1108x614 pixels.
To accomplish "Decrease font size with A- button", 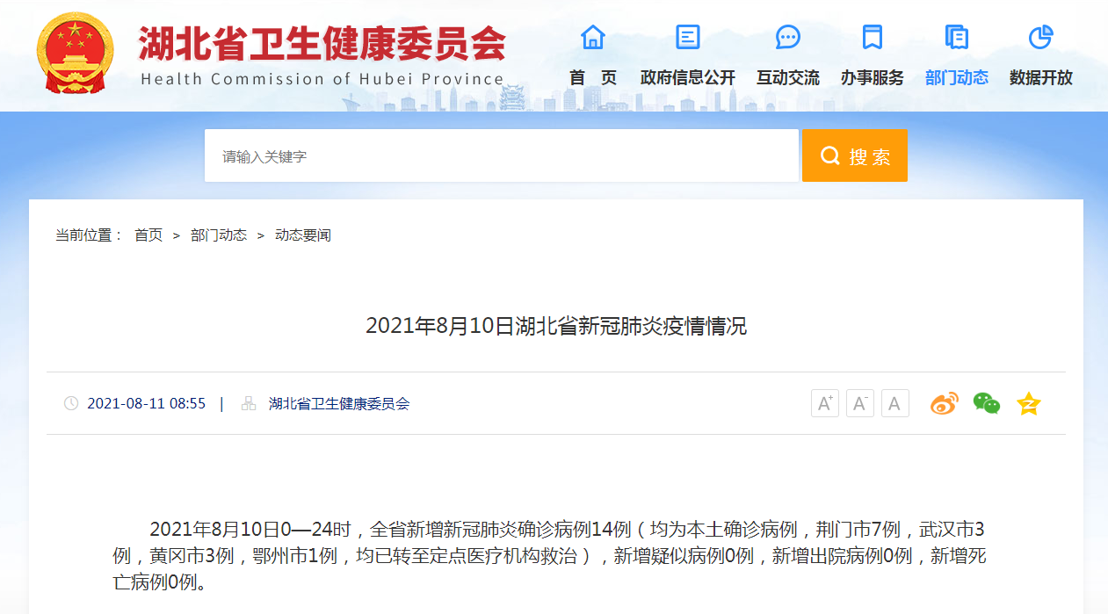I will [860, 403].
